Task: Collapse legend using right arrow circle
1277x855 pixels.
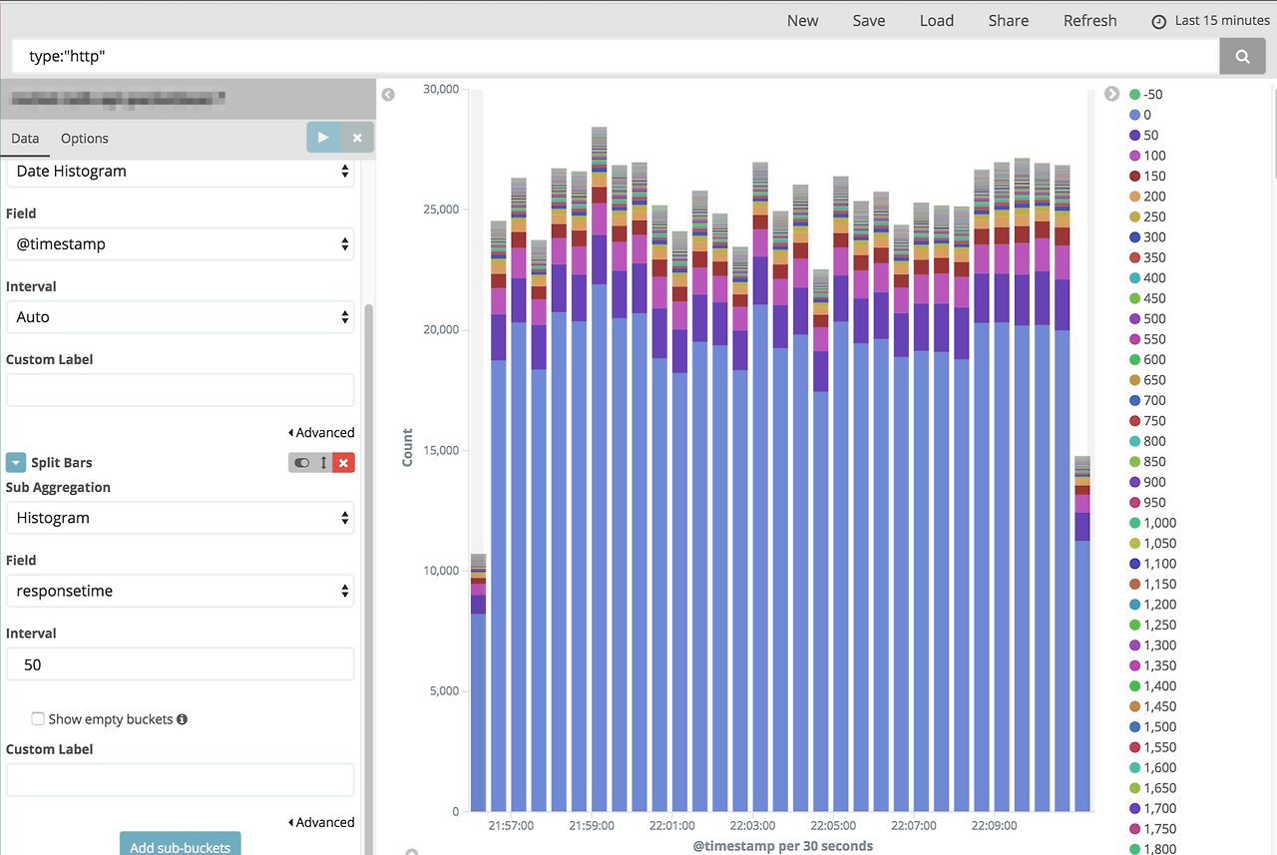Action: click(1111, 94)
